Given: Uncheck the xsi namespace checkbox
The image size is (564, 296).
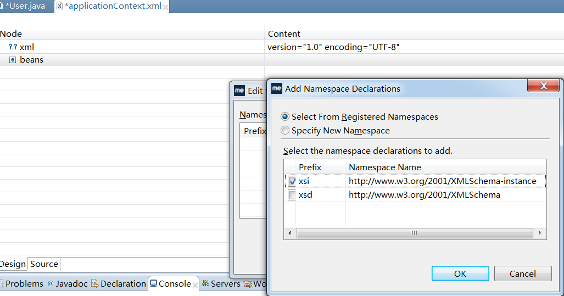Looking at the screenshot, I should tap(292, 181).
